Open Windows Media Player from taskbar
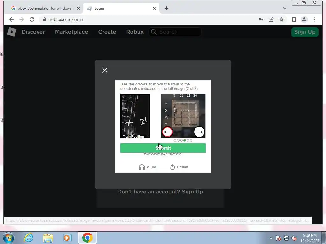The width and height of the screenshot is (326, 244). [x=67, y=238]
